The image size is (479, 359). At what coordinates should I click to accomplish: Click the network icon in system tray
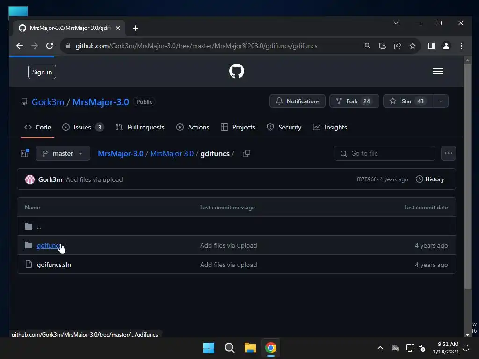tap(410, 348)
